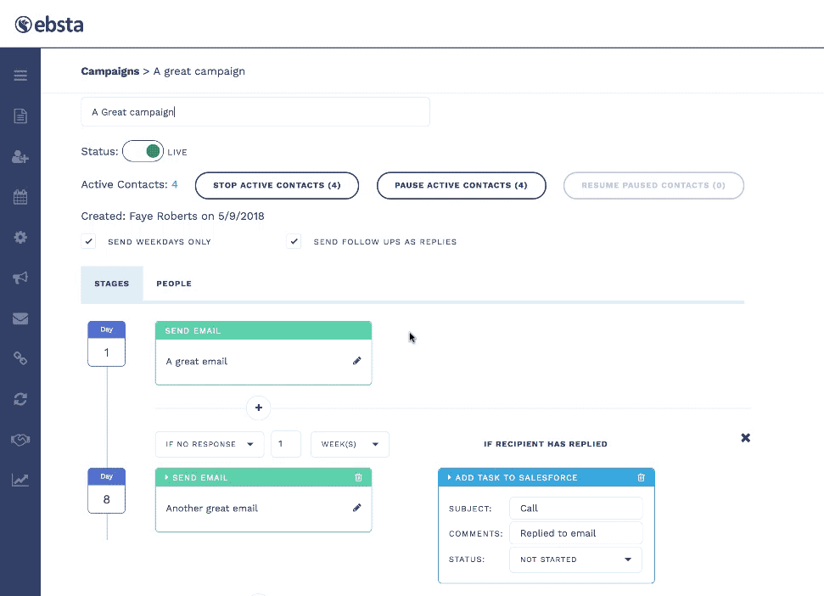Edit 'A great email' with pencil icon
The height and width of the screenshot is (596, 824).
tap(356, 361)
